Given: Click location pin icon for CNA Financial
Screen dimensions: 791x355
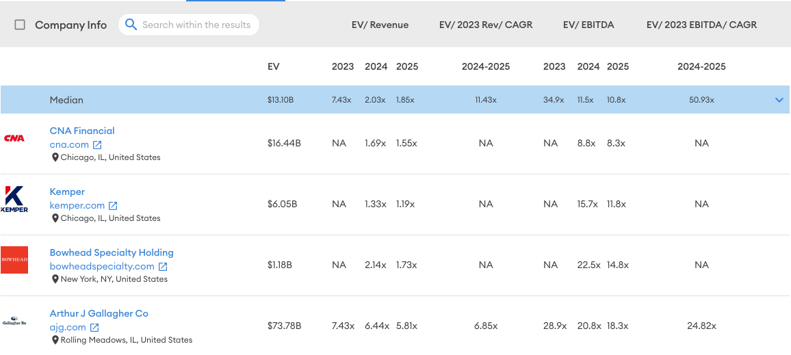Looking at the screenshot, I should (55, 157).
